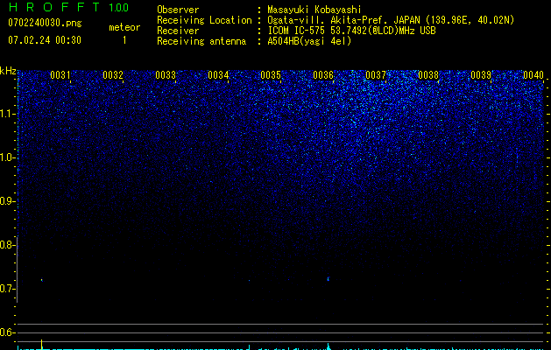Screen dimensions: 551x350
Task: Click the 0.8 frequency axis label
Action: click(x=7, y=245)
